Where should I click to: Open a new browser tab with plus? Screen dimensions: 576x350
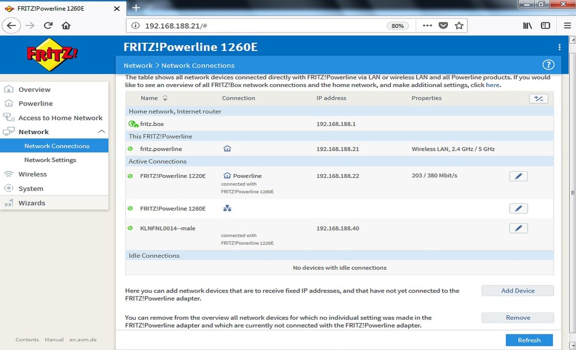tap(136, 8)
